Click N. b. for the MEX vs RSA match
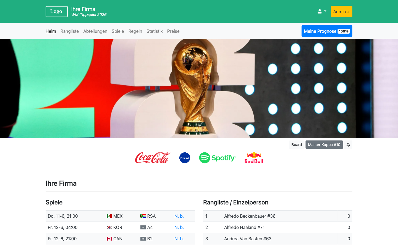 tap(179, 216)
